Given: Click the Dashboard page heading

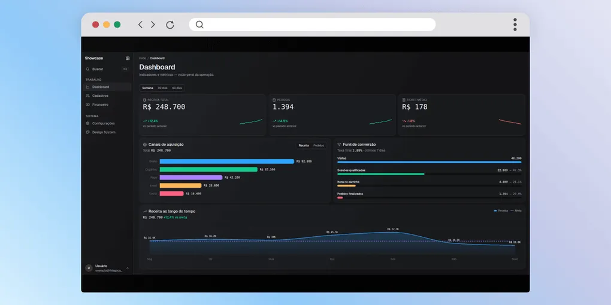Looking at the screenshot, I should pos(157,68).
